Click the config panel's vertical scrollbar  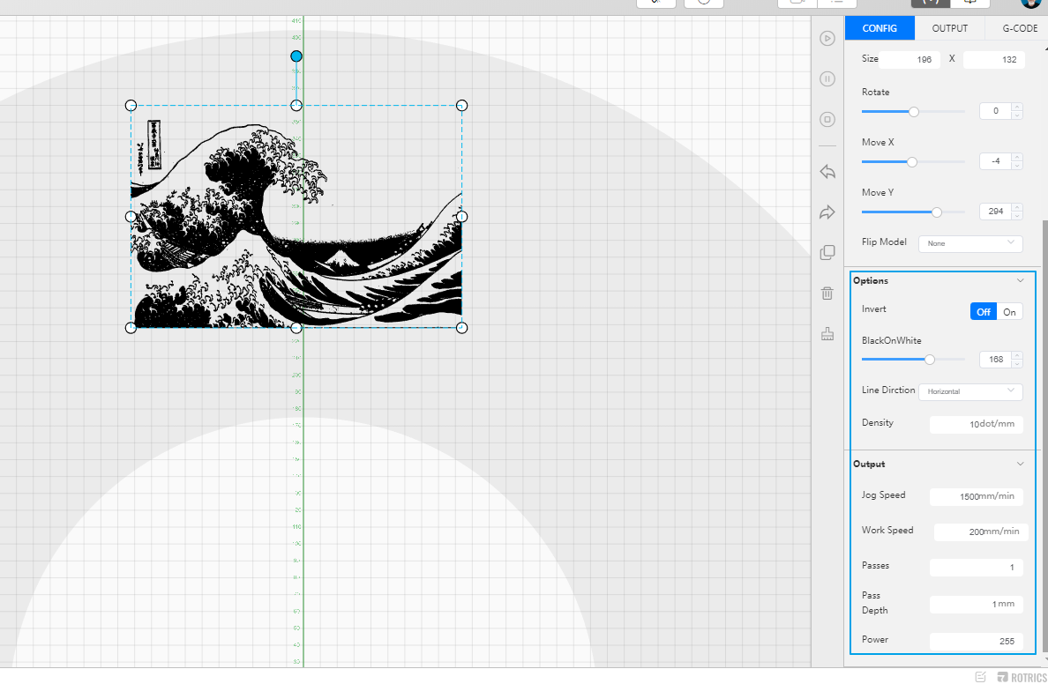[x=1044, y=435]
